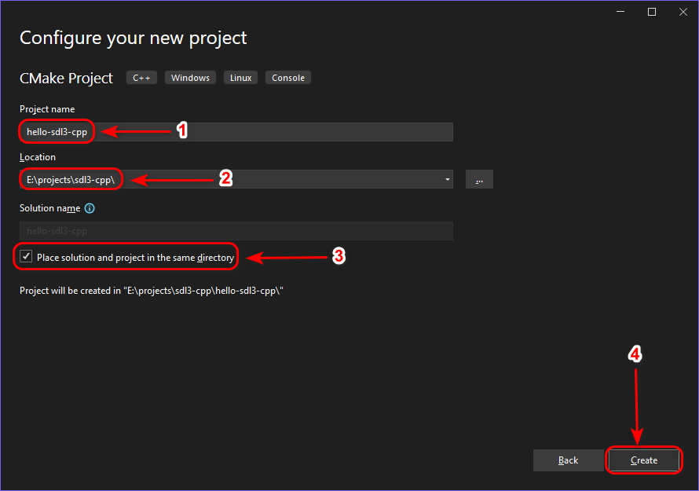This screenshot has width=699, height=491.
Task: Click the Console project type tag
Action: point(288,78)
